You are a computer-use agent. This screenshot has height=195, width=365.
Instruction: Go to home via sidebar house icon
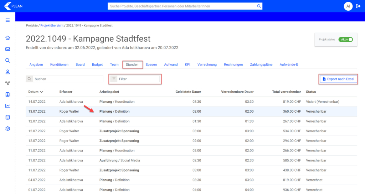tap(7, 38)
